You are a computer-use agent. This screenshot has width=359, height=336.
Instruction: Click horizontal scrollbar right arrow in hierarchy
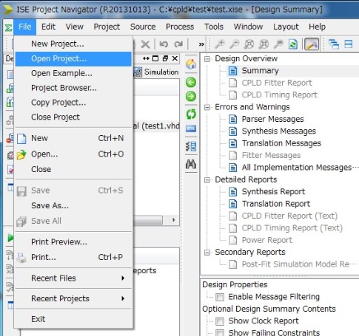point(174,220)
